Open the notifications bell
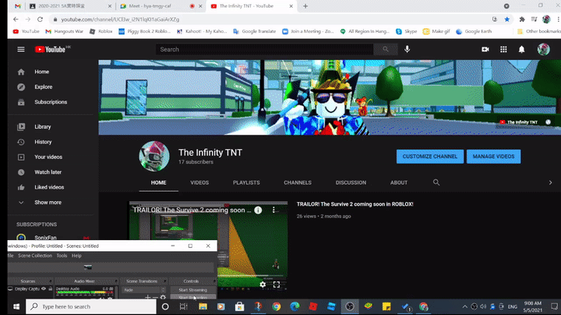 [x=522, y=49]
